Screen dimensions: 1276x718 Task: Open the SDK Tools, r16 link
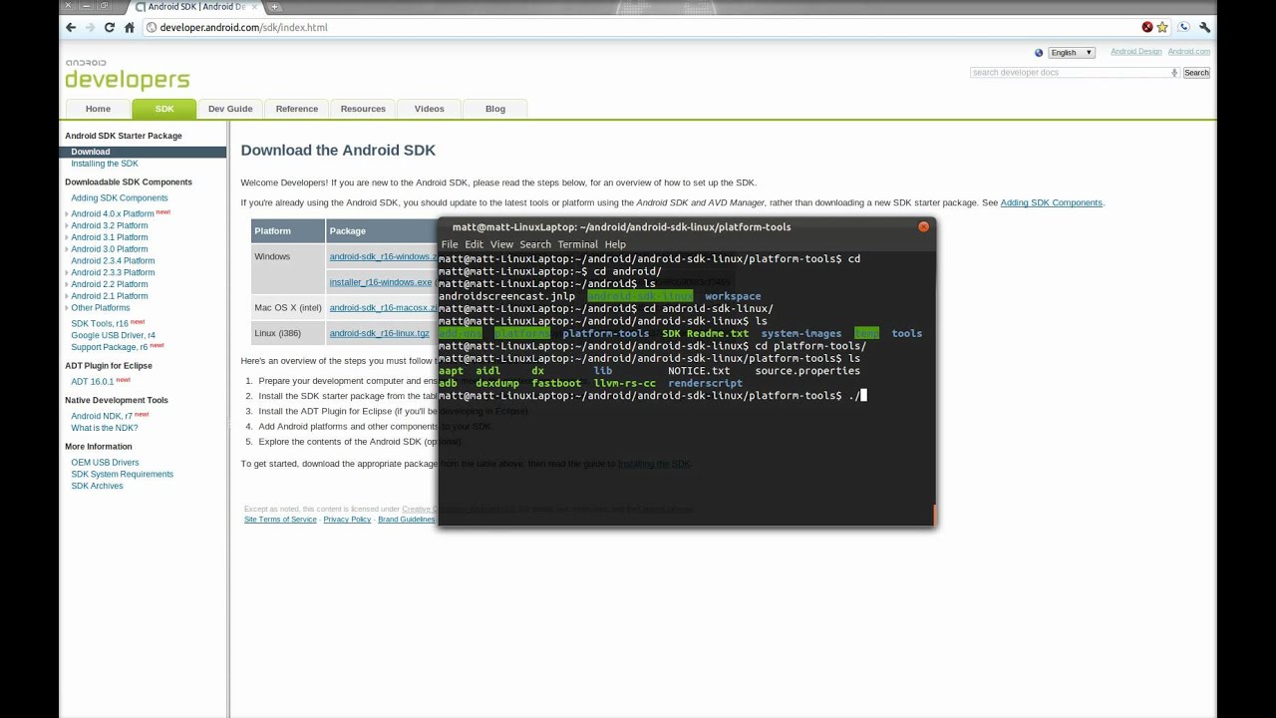coord(100,324)
